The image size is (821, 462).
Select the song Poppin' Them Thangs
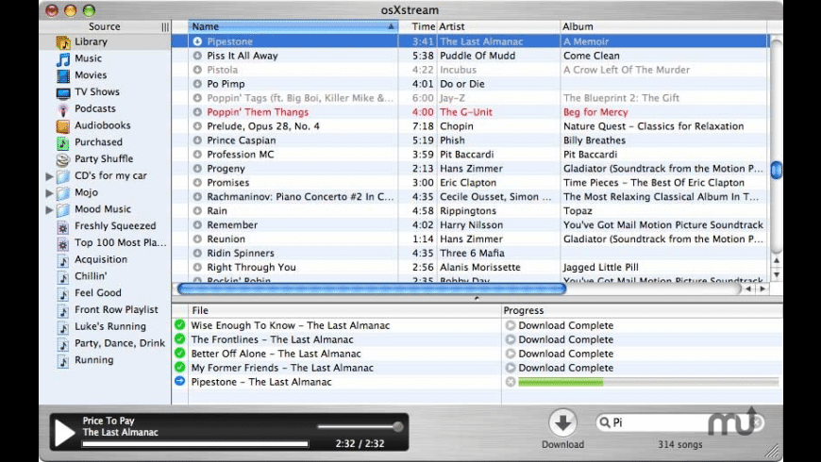coord(258,112)
